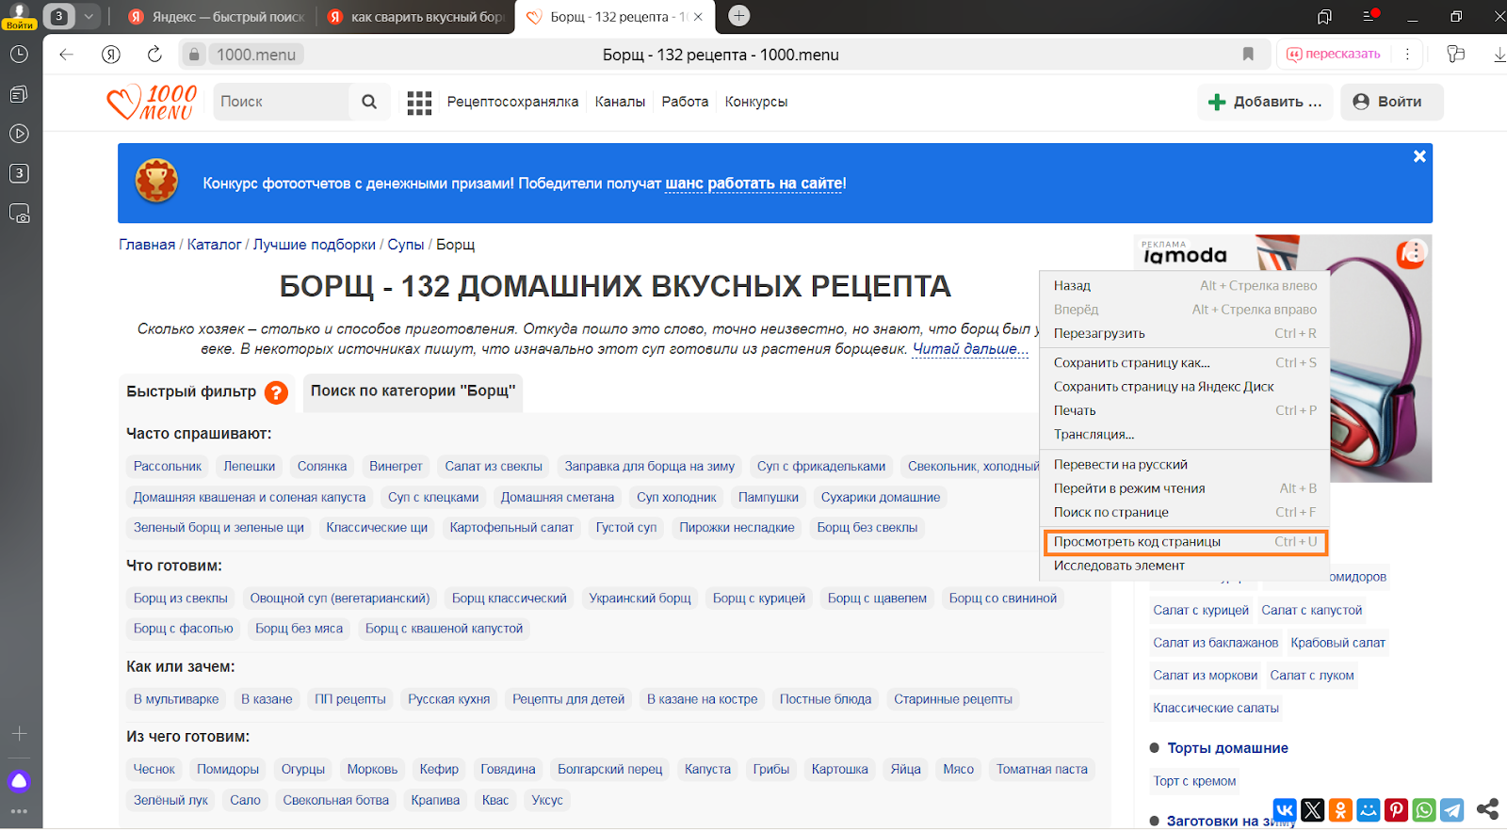Expand the tab group dropdown arrow
Viewport: 1507px width, 830px height.
[89, 16]
